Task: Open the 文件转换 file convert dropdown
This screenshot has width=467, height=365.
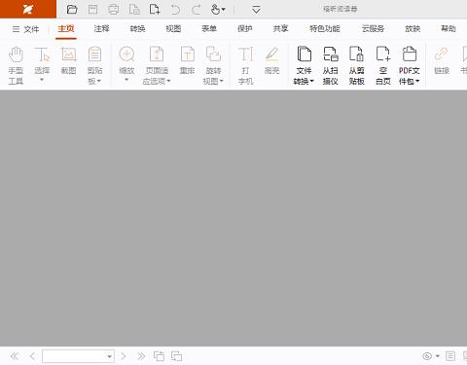Action: pos(304,65)
